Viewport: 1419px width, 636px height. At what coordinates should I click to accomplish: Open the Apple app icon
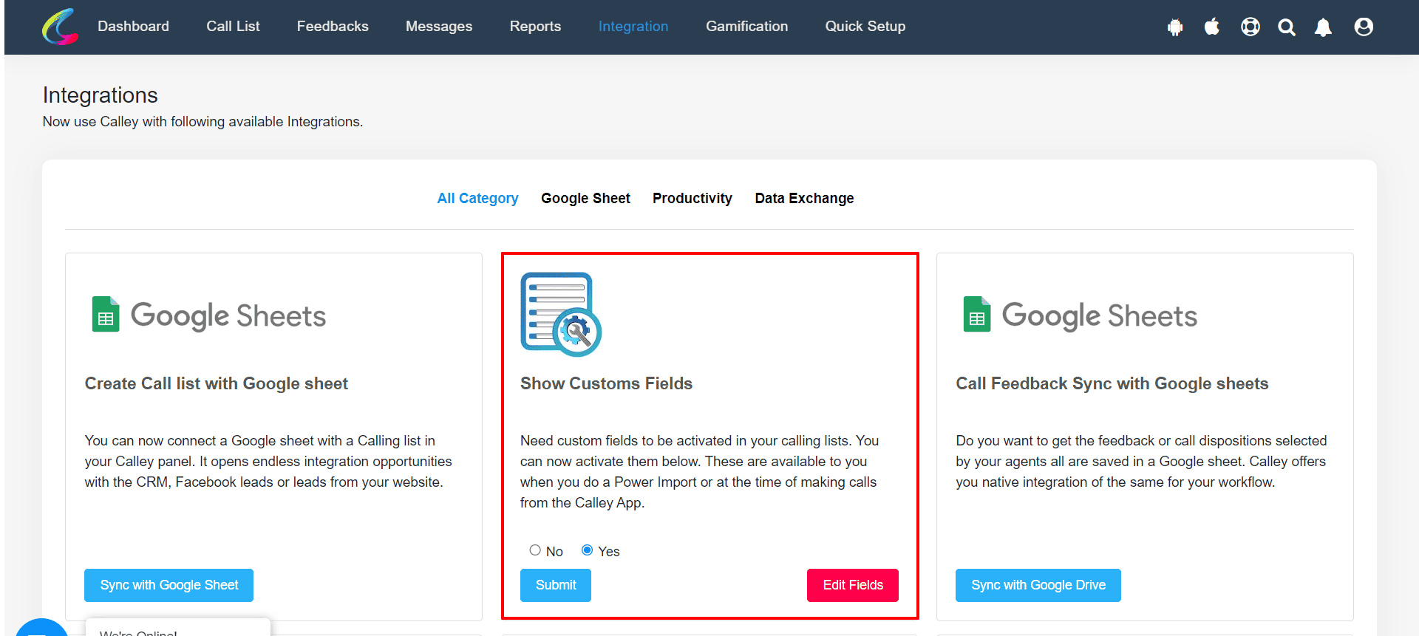[1212, 27]
